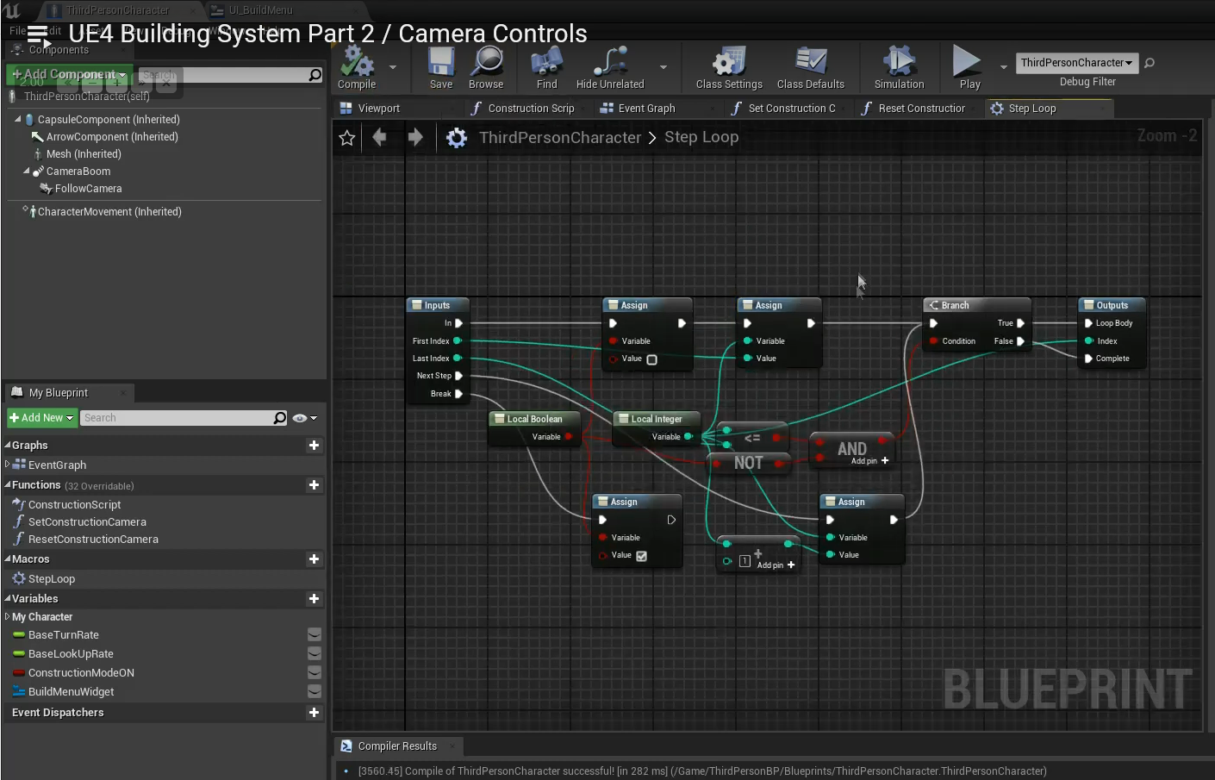Click the Compile toolbar icon
This screenshot has height=780, width=1215.
(x=357, y=66)
